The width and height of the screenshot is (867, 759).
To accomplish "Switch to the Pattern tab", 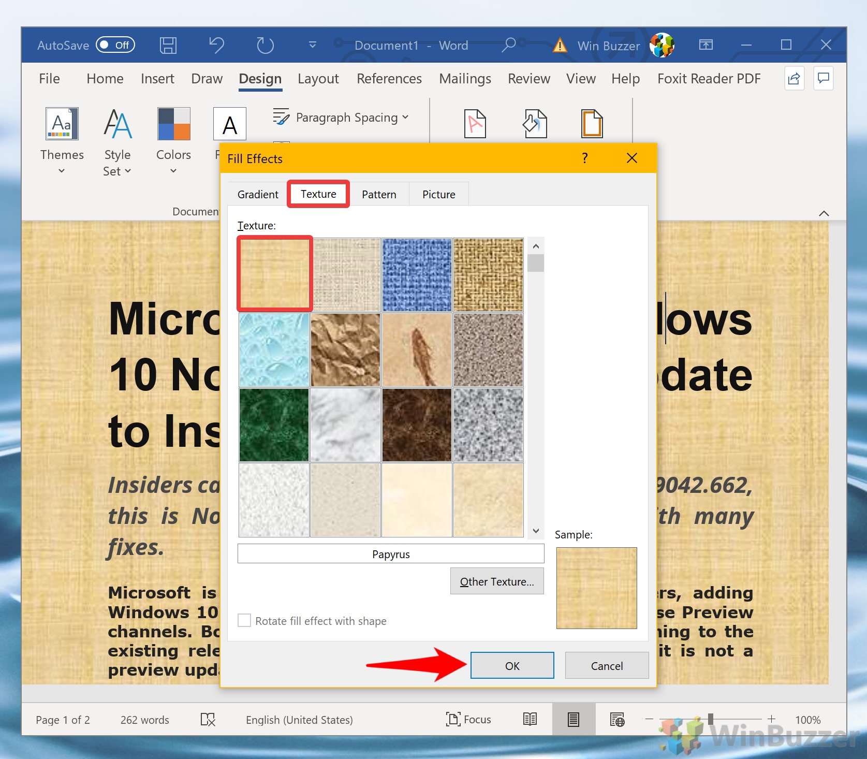I will tap(379, 195).
